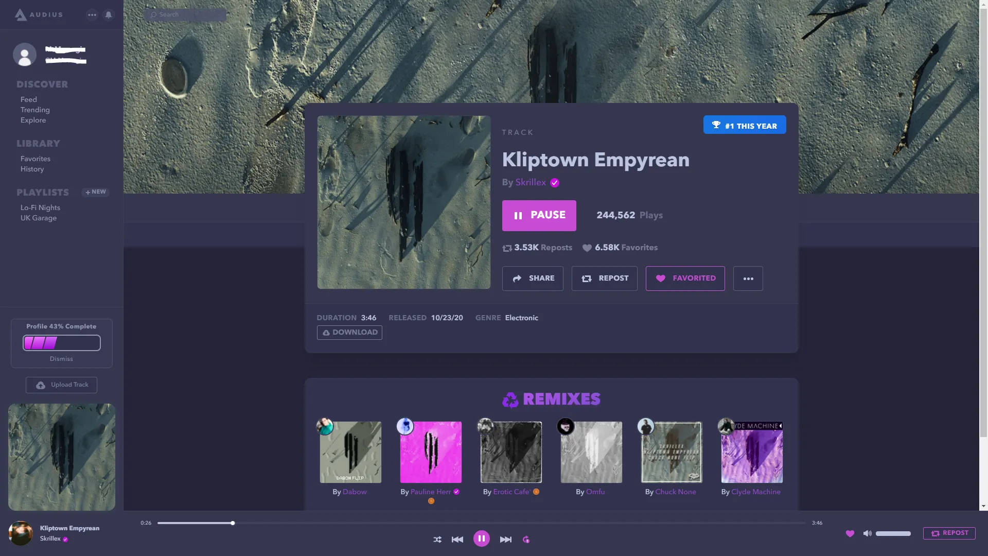Go to Trending in the sidebar
Viewport: 988px width, 556px height.
click(x=35, y=110)
